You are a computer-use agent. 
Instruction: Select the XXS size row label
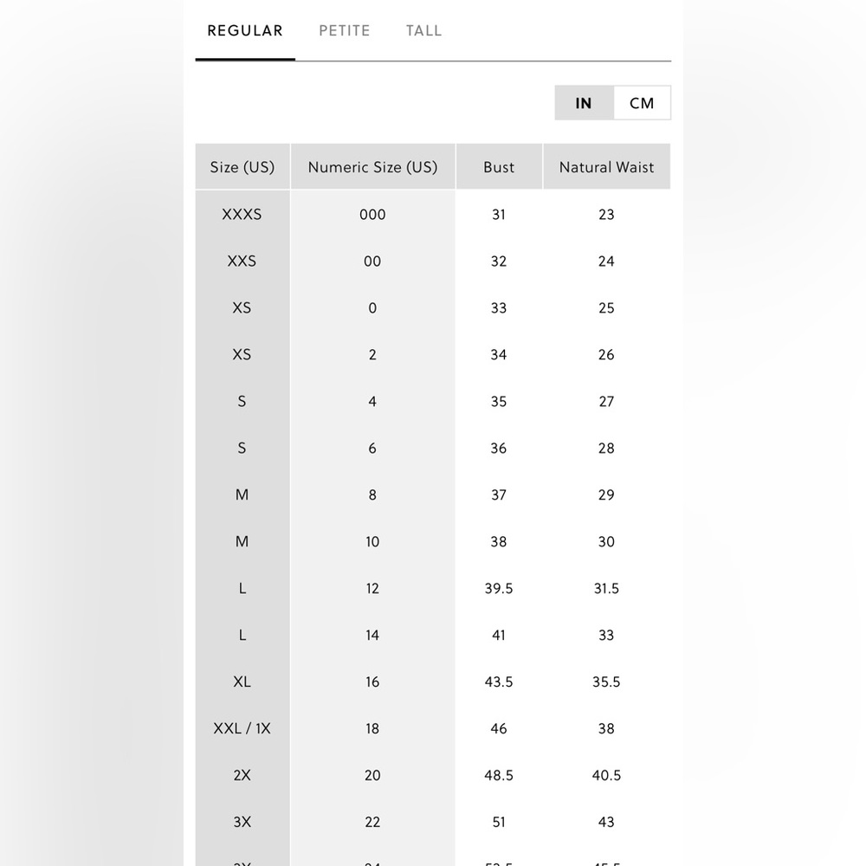(x=242, y=262)
